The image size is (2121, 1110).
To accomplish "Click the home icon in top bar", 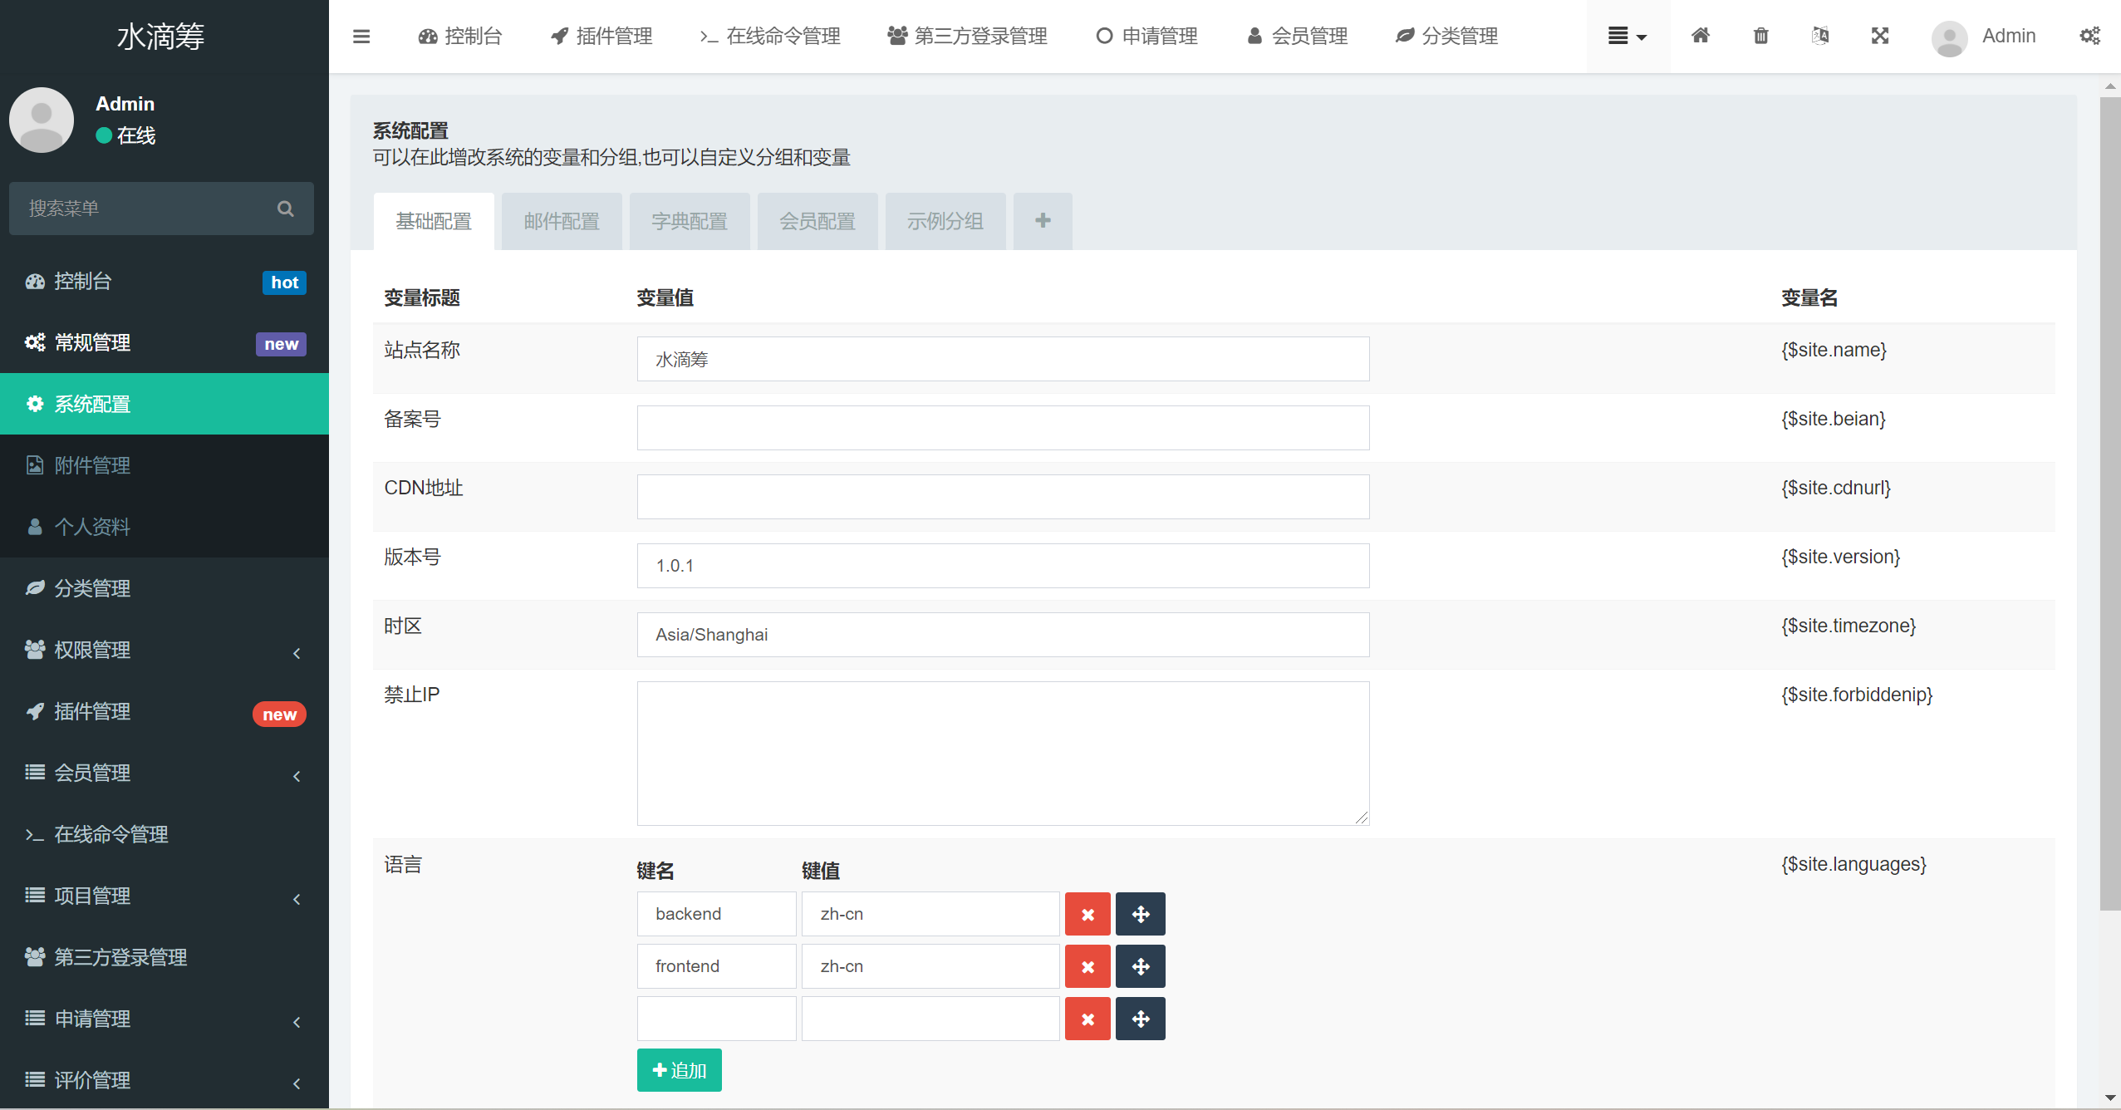I will click(x=1700, y=36).
